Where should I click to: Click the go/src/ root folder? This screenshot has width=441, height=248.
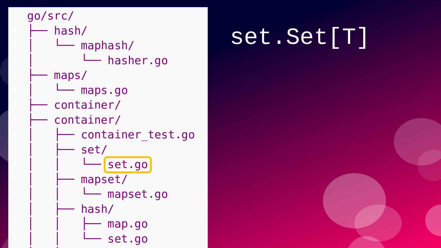pyautogui.click(x=50, y=16)
